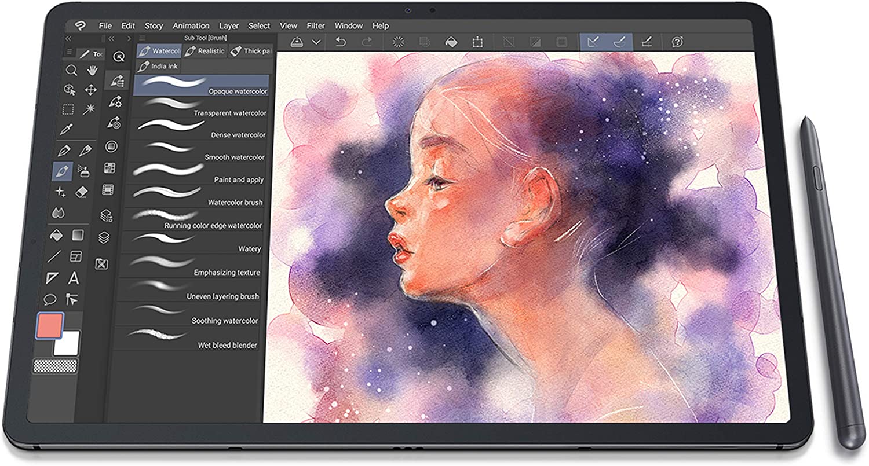The width and height of the screenshot is (869, 466).
Task: Toggle Snap to Special Ruler in command bar
Action: tap(619, 42)
